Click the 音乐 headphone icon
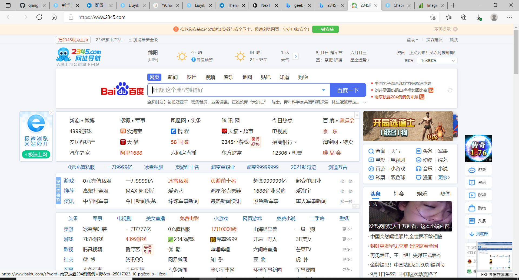The image size is (519, 280). 418,169
